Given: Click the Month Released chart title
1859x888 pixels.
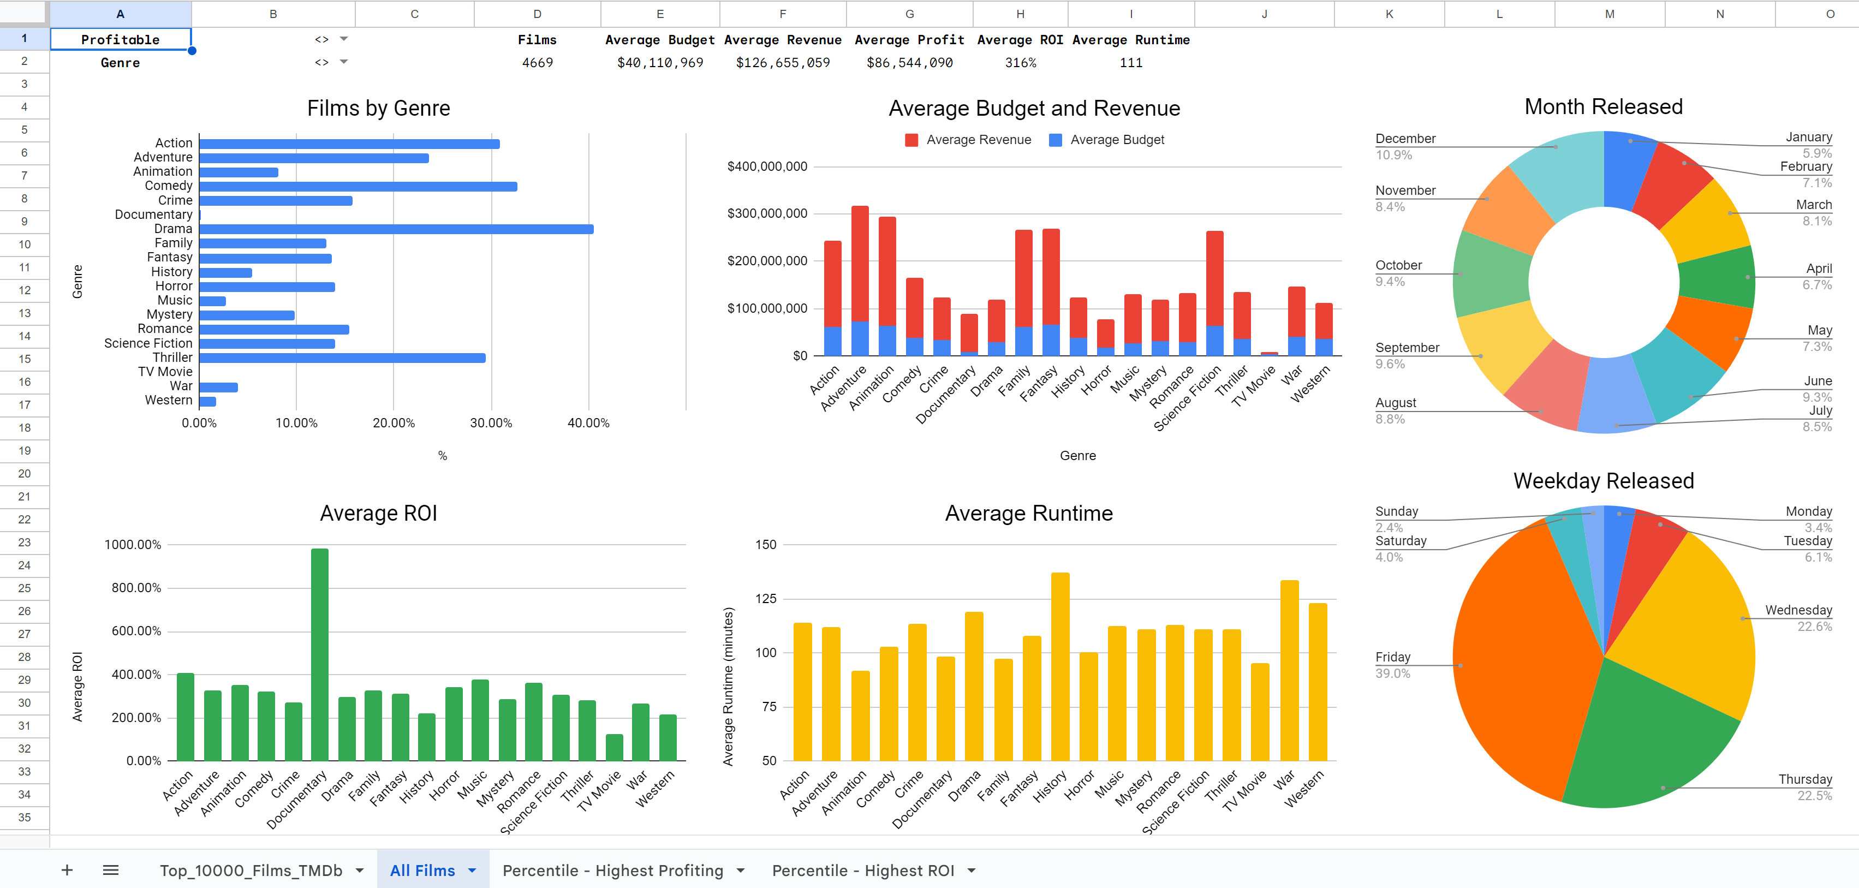Looking at the screenshot, I should pos(1603,106).
